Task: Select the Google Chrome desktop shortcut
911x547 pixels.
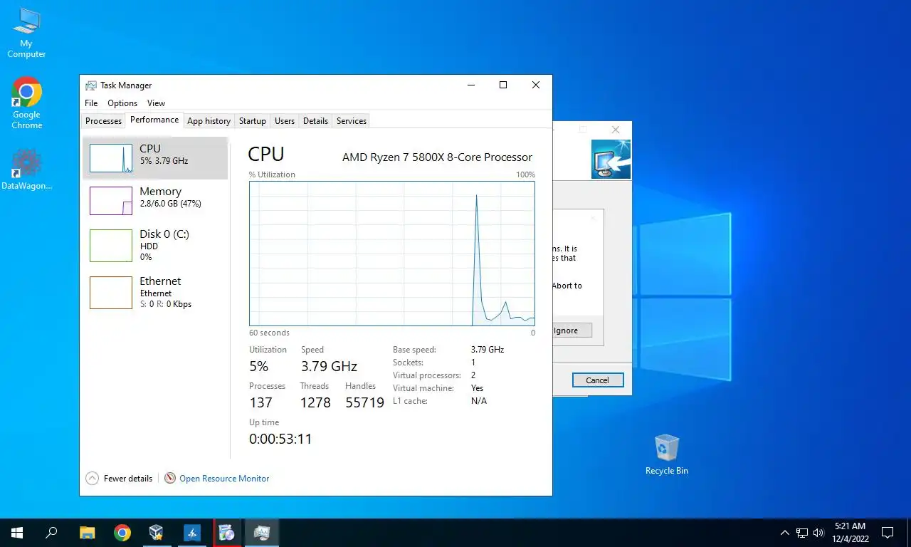Action: 26,103
